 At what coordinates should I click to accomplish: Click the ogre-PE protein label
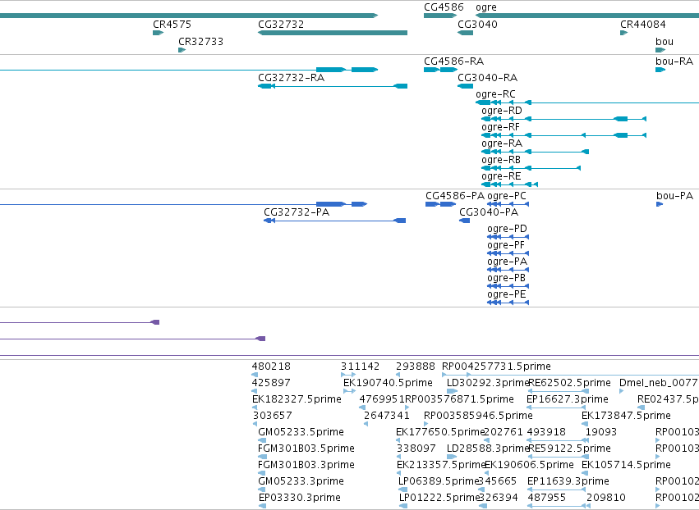click(x=507, y=294)
